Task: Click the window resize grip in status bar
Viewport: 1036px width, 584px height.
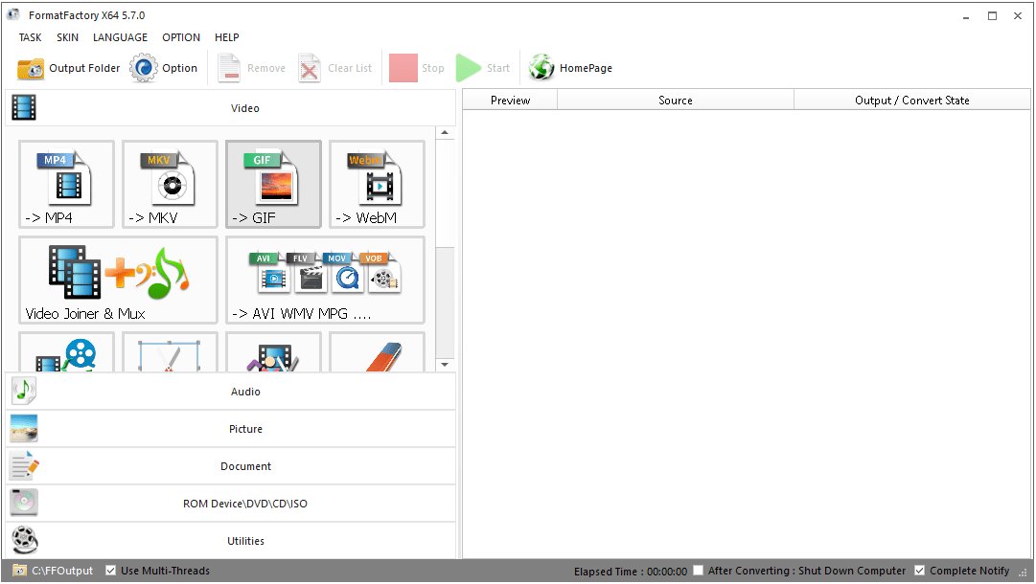Action: click(1023, 573)
